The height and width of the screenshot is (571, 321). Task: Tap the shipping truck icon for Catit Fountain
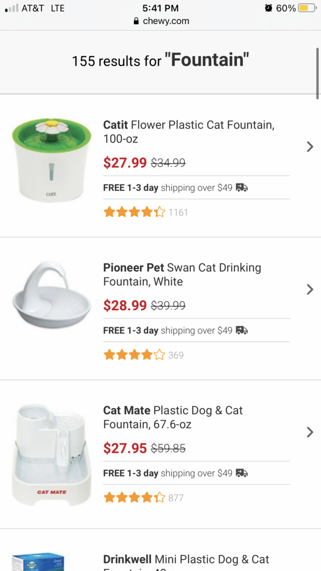coord(242,188)
